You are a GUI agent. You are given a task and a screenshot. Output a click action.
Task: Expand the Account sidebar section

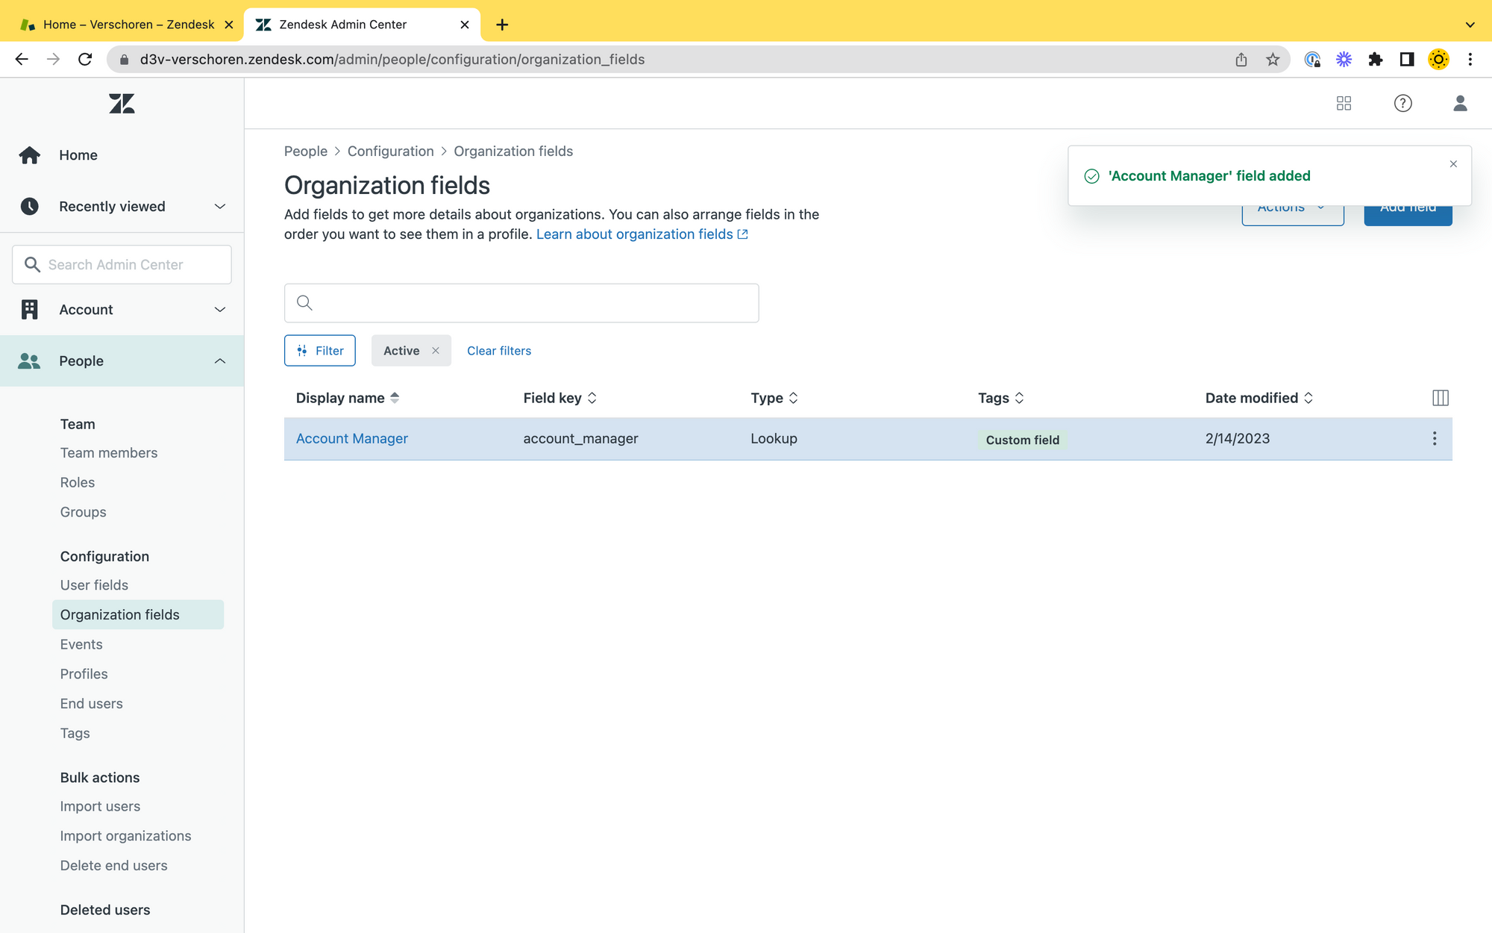[219, 310]
